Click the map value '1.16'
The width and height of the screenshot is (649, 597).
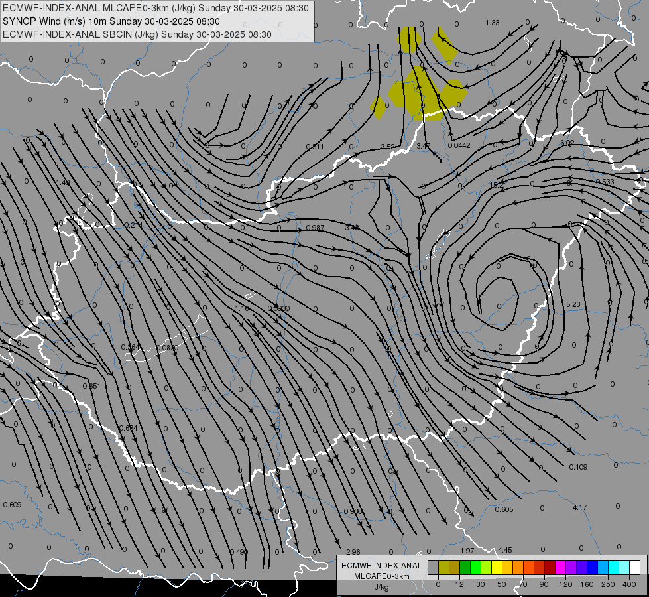pyautogui.click(x=242, y=308)
